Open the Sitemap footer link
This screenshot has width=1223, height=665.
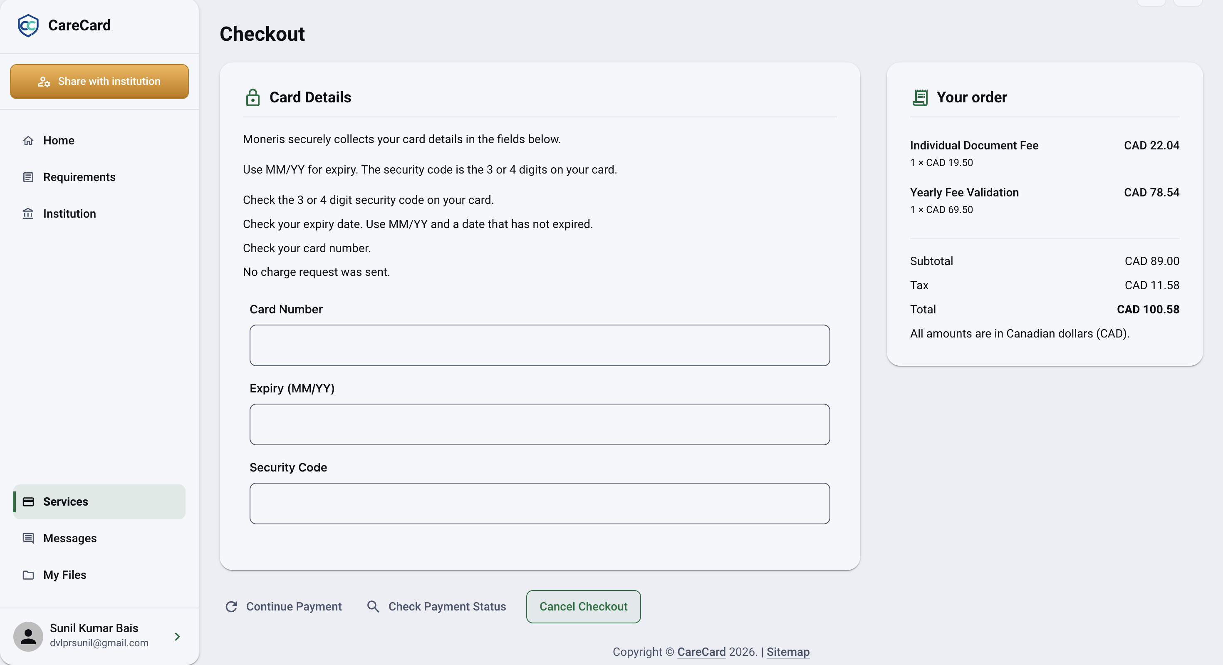click(x=787, y=652)
